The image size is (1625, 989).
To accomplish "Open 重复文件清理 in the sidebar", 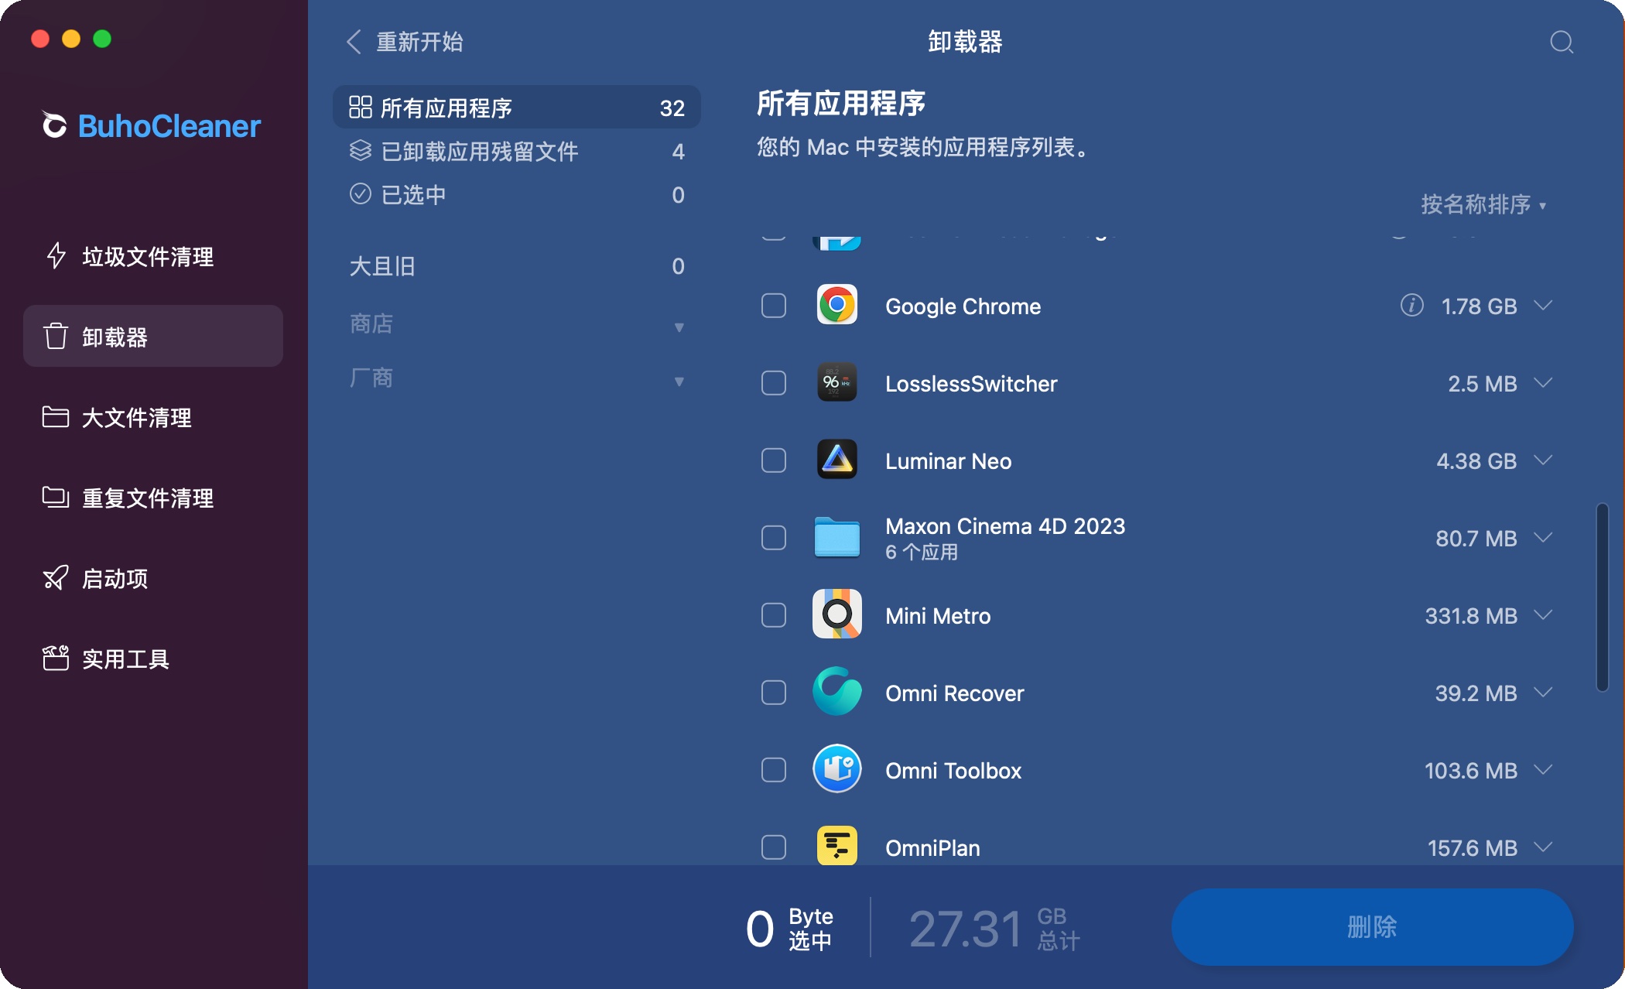I will [153, 498].
